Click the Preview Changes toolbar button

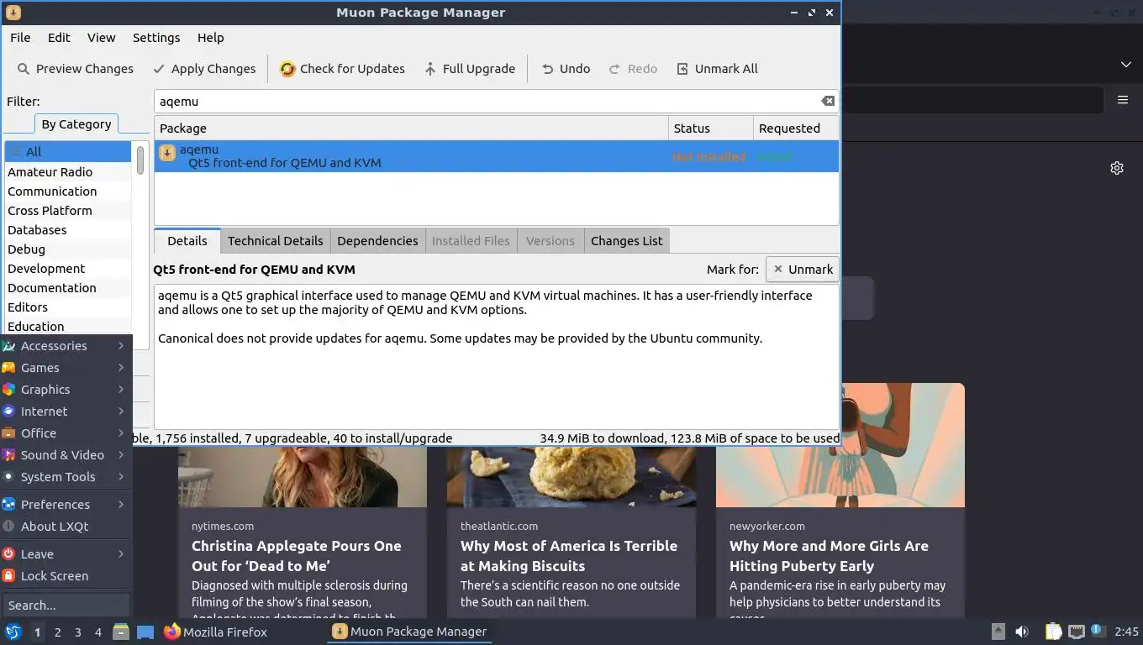click(75, 69)
